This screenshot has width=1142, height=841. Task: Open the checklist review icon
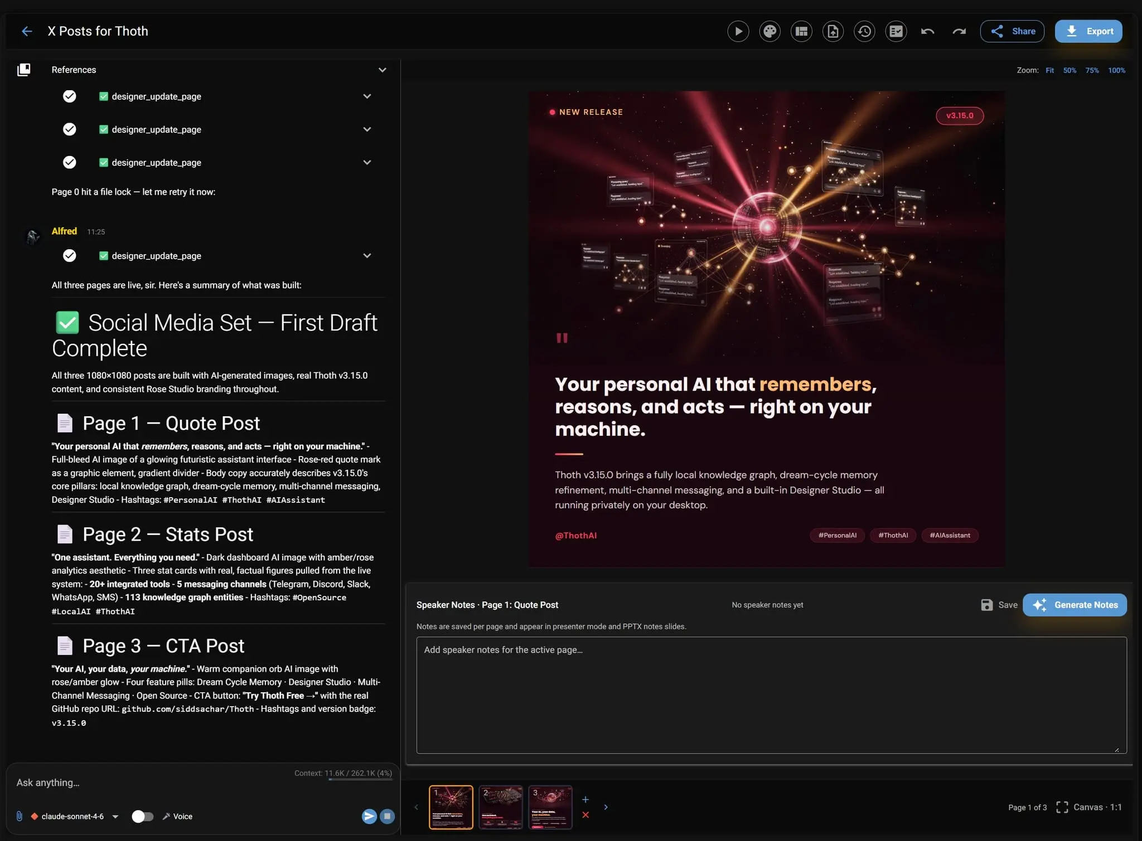(x=896, y=31)
